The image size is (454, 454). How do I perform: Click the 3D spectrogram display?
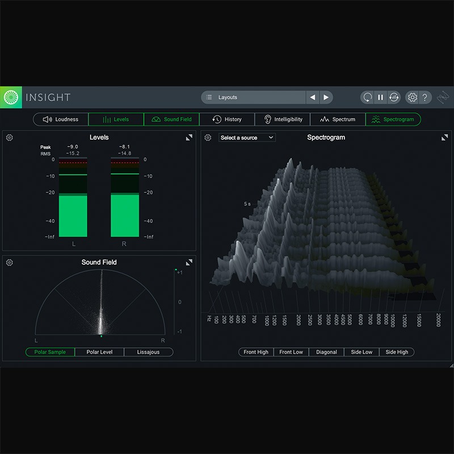pyautogui.click(x=323, y=229)
